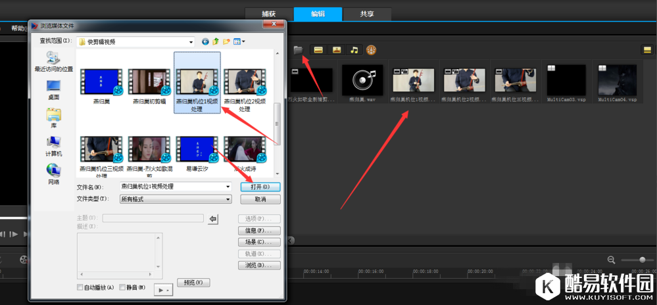This screenshot has width=657, height=305.
Task: Click the up one folder level icon
Action: (215, 41)
